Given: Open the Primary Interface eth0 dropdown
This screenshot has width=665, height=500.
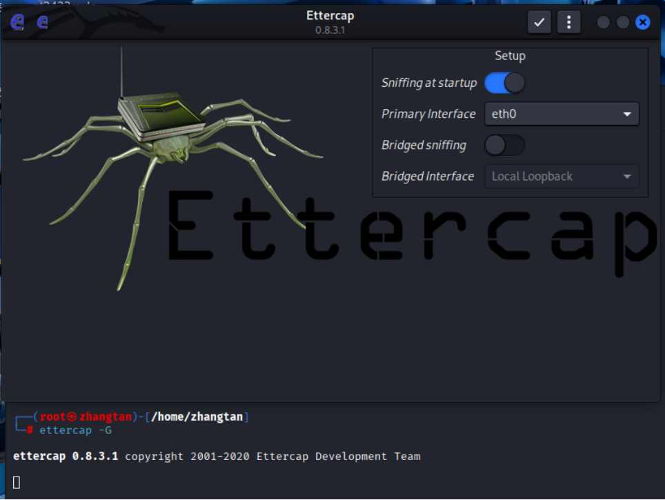Looking at the screenshot, I should pos(562,114).
